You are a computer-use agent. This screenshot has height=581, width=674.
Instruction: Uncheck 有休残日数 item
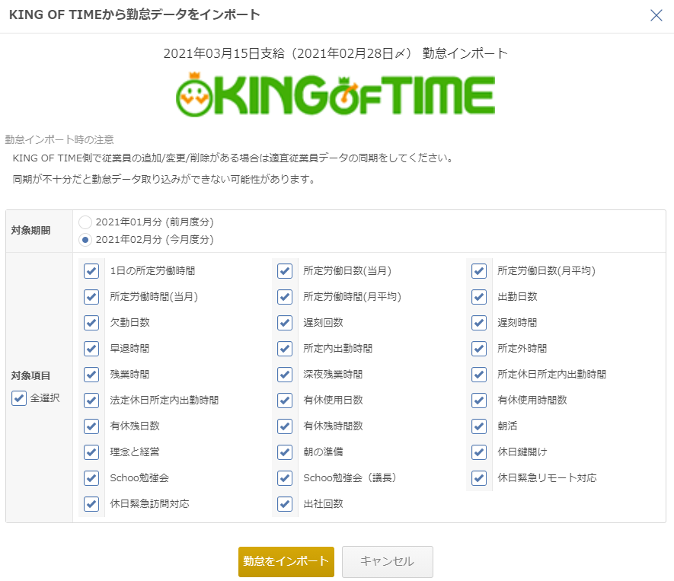click(x=91, y=426)
